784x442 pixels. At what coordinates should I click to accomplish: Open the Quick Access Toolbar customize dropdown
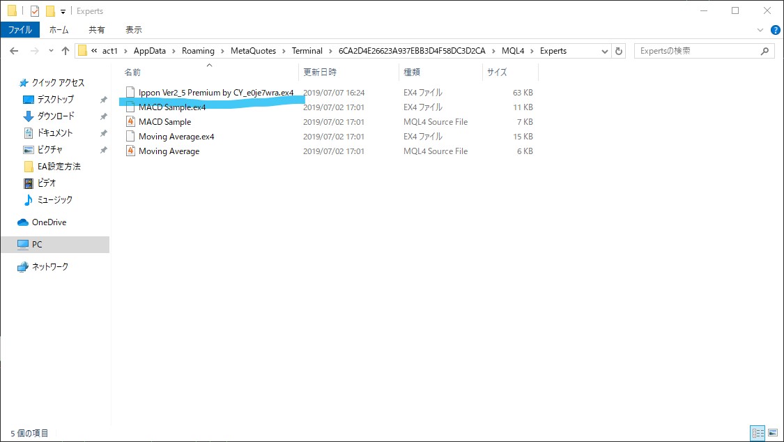[x=63, y=11]
